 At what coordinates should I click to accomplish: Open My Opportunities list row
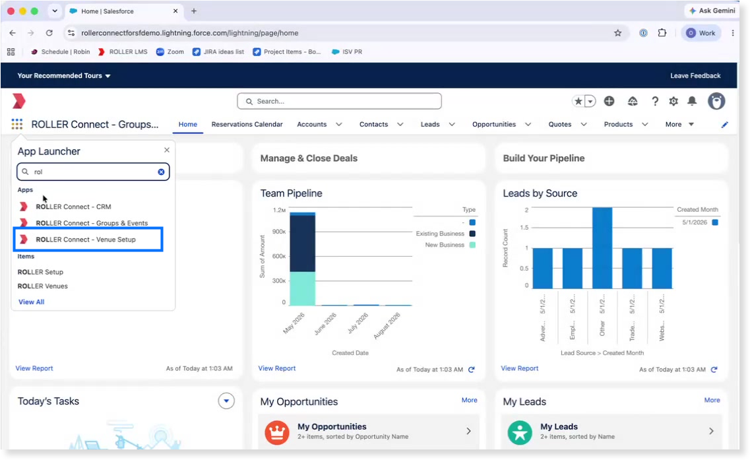(368, 431)
